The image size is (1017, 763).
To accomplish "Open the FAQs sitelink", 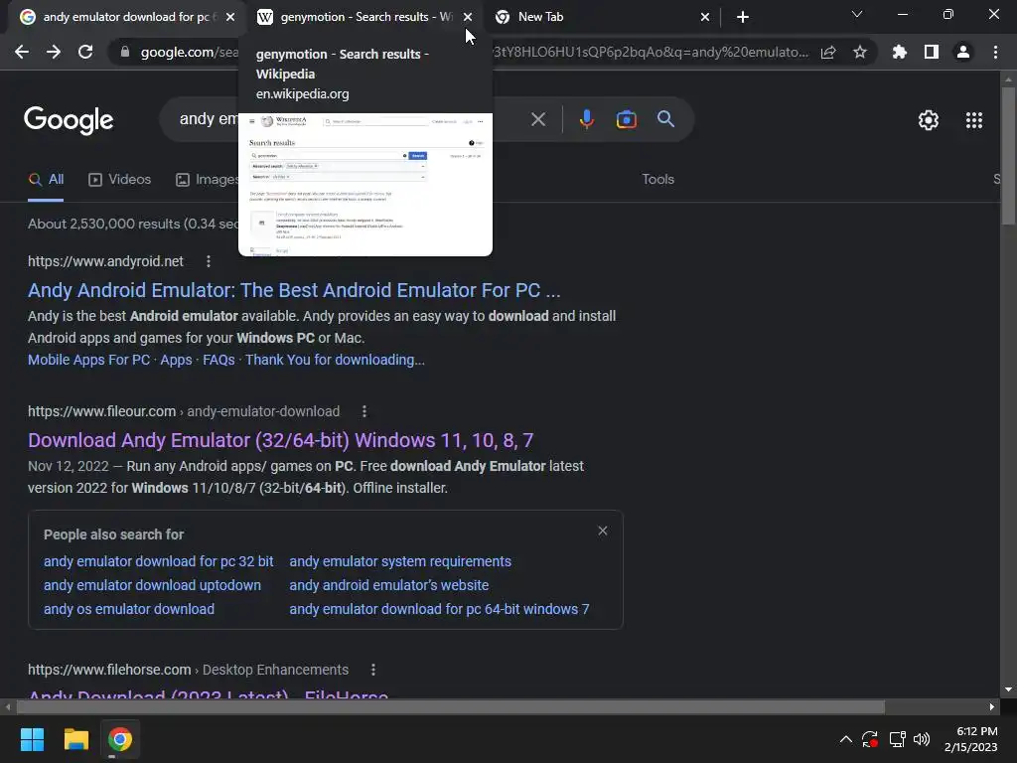I will coord(218,360).
